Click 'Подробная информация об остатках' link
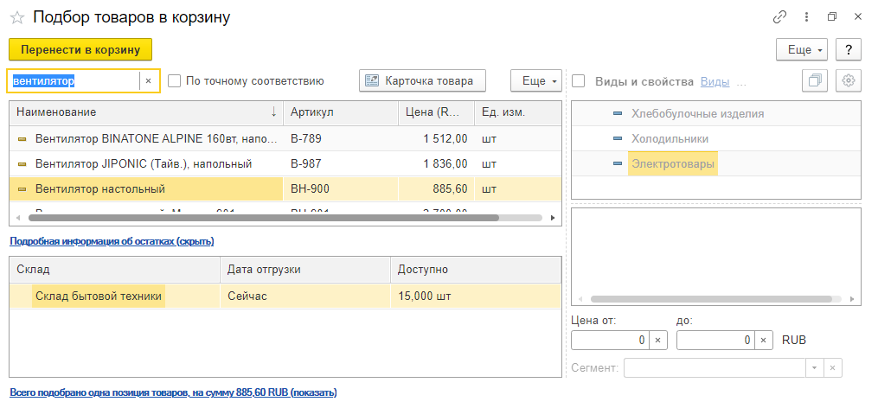The image size is (878, 408). pyautogui.click(x=112, y=241)
